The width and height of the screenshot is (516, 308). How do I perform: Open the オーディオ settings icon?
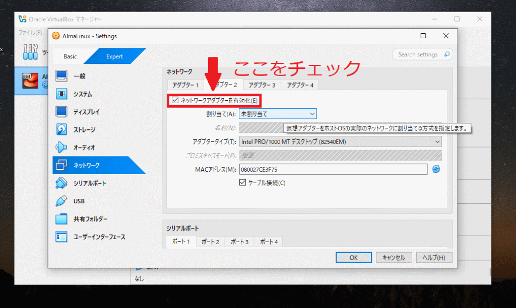[x=61, y=147]
